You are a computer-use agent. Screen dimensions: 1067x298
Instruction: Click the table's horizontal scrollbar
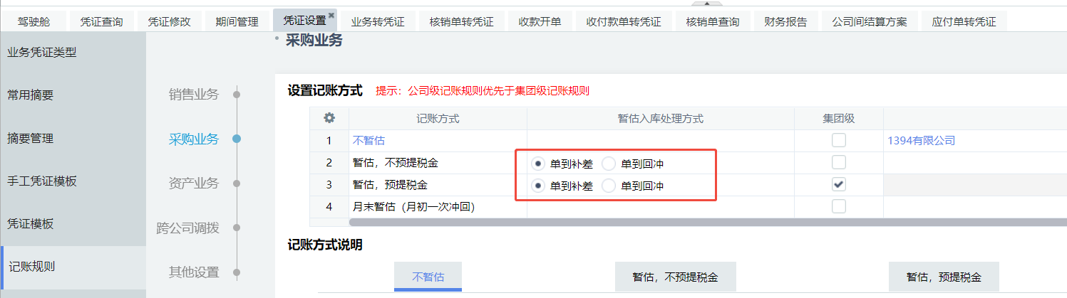click(x=641, y=222)
